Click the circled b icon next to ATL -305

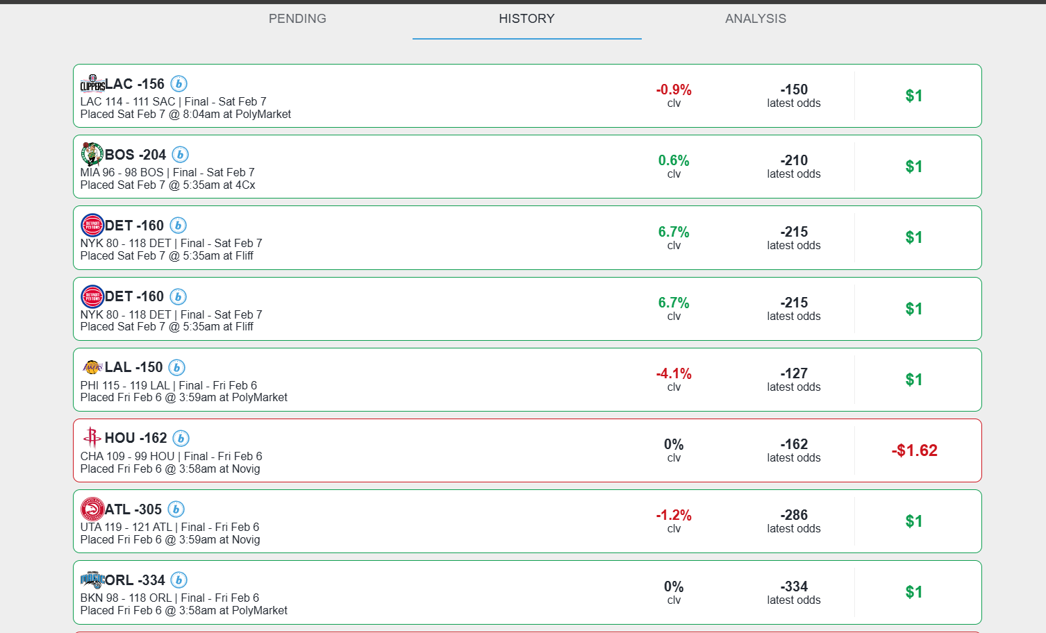click(176, 509)
